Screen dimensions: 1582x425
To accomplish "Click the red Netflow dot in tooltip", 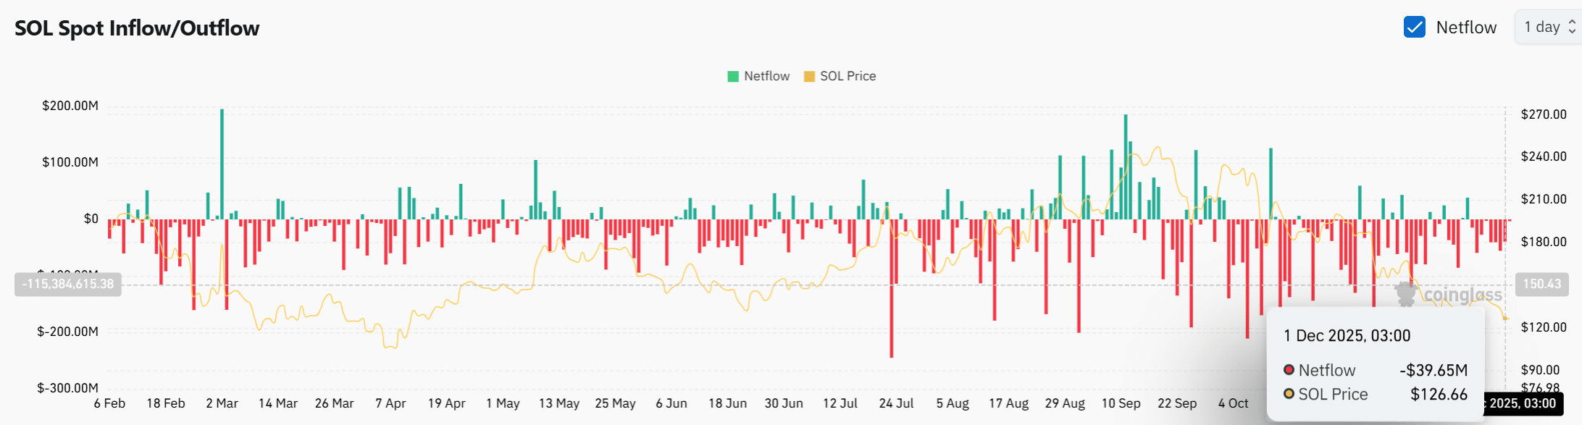I will tap(1289, 370).
